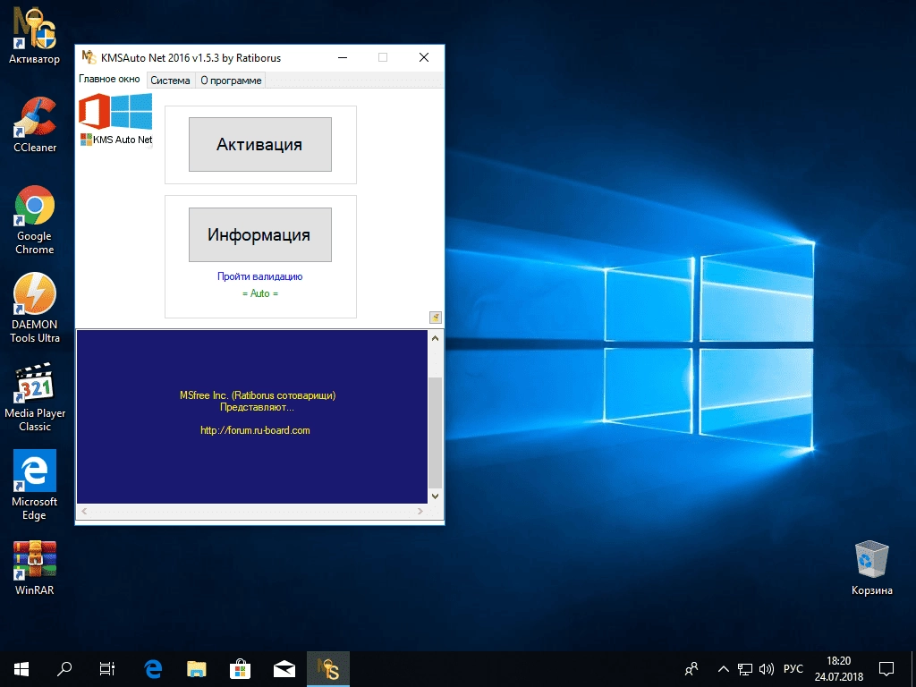
Task: Click the = Auto = mode label
Action: (260, 293)
